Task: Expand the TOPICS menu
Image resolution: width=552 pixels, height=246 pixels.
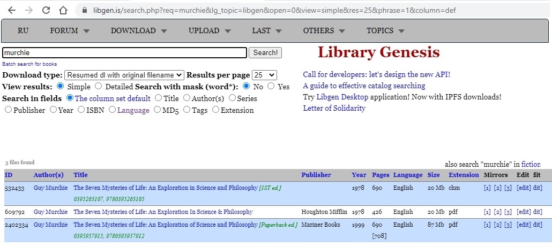Action: coord(385,30)
